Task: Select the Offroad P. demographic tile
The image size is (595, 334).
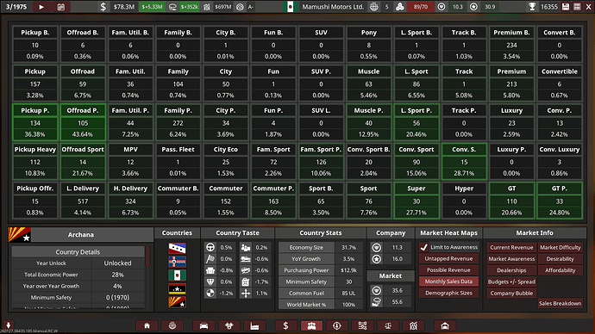Action: pos(83,122)
